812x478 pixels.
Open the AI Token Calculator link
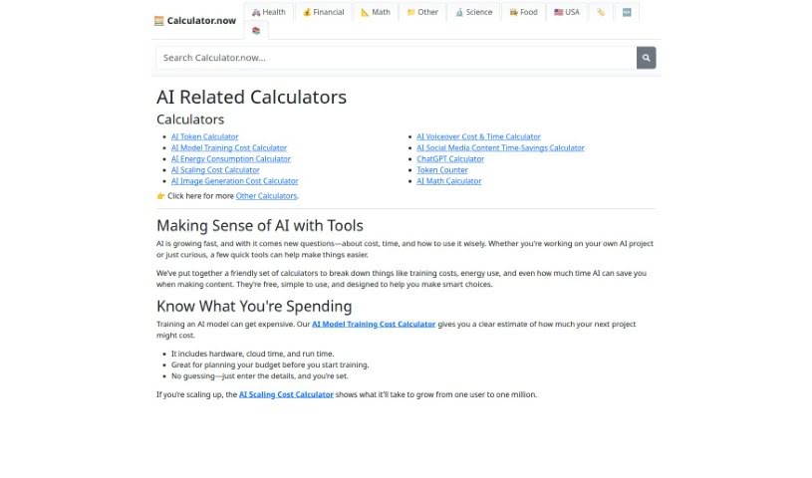click(204, 136)
